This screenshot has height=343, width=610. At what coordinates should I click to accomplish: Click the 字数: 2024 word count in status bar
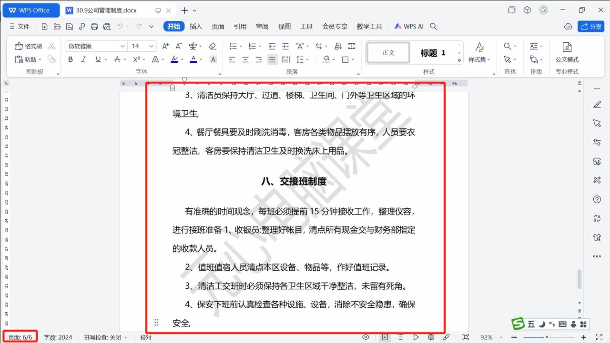pyautogui.click(x=58, y=337)
